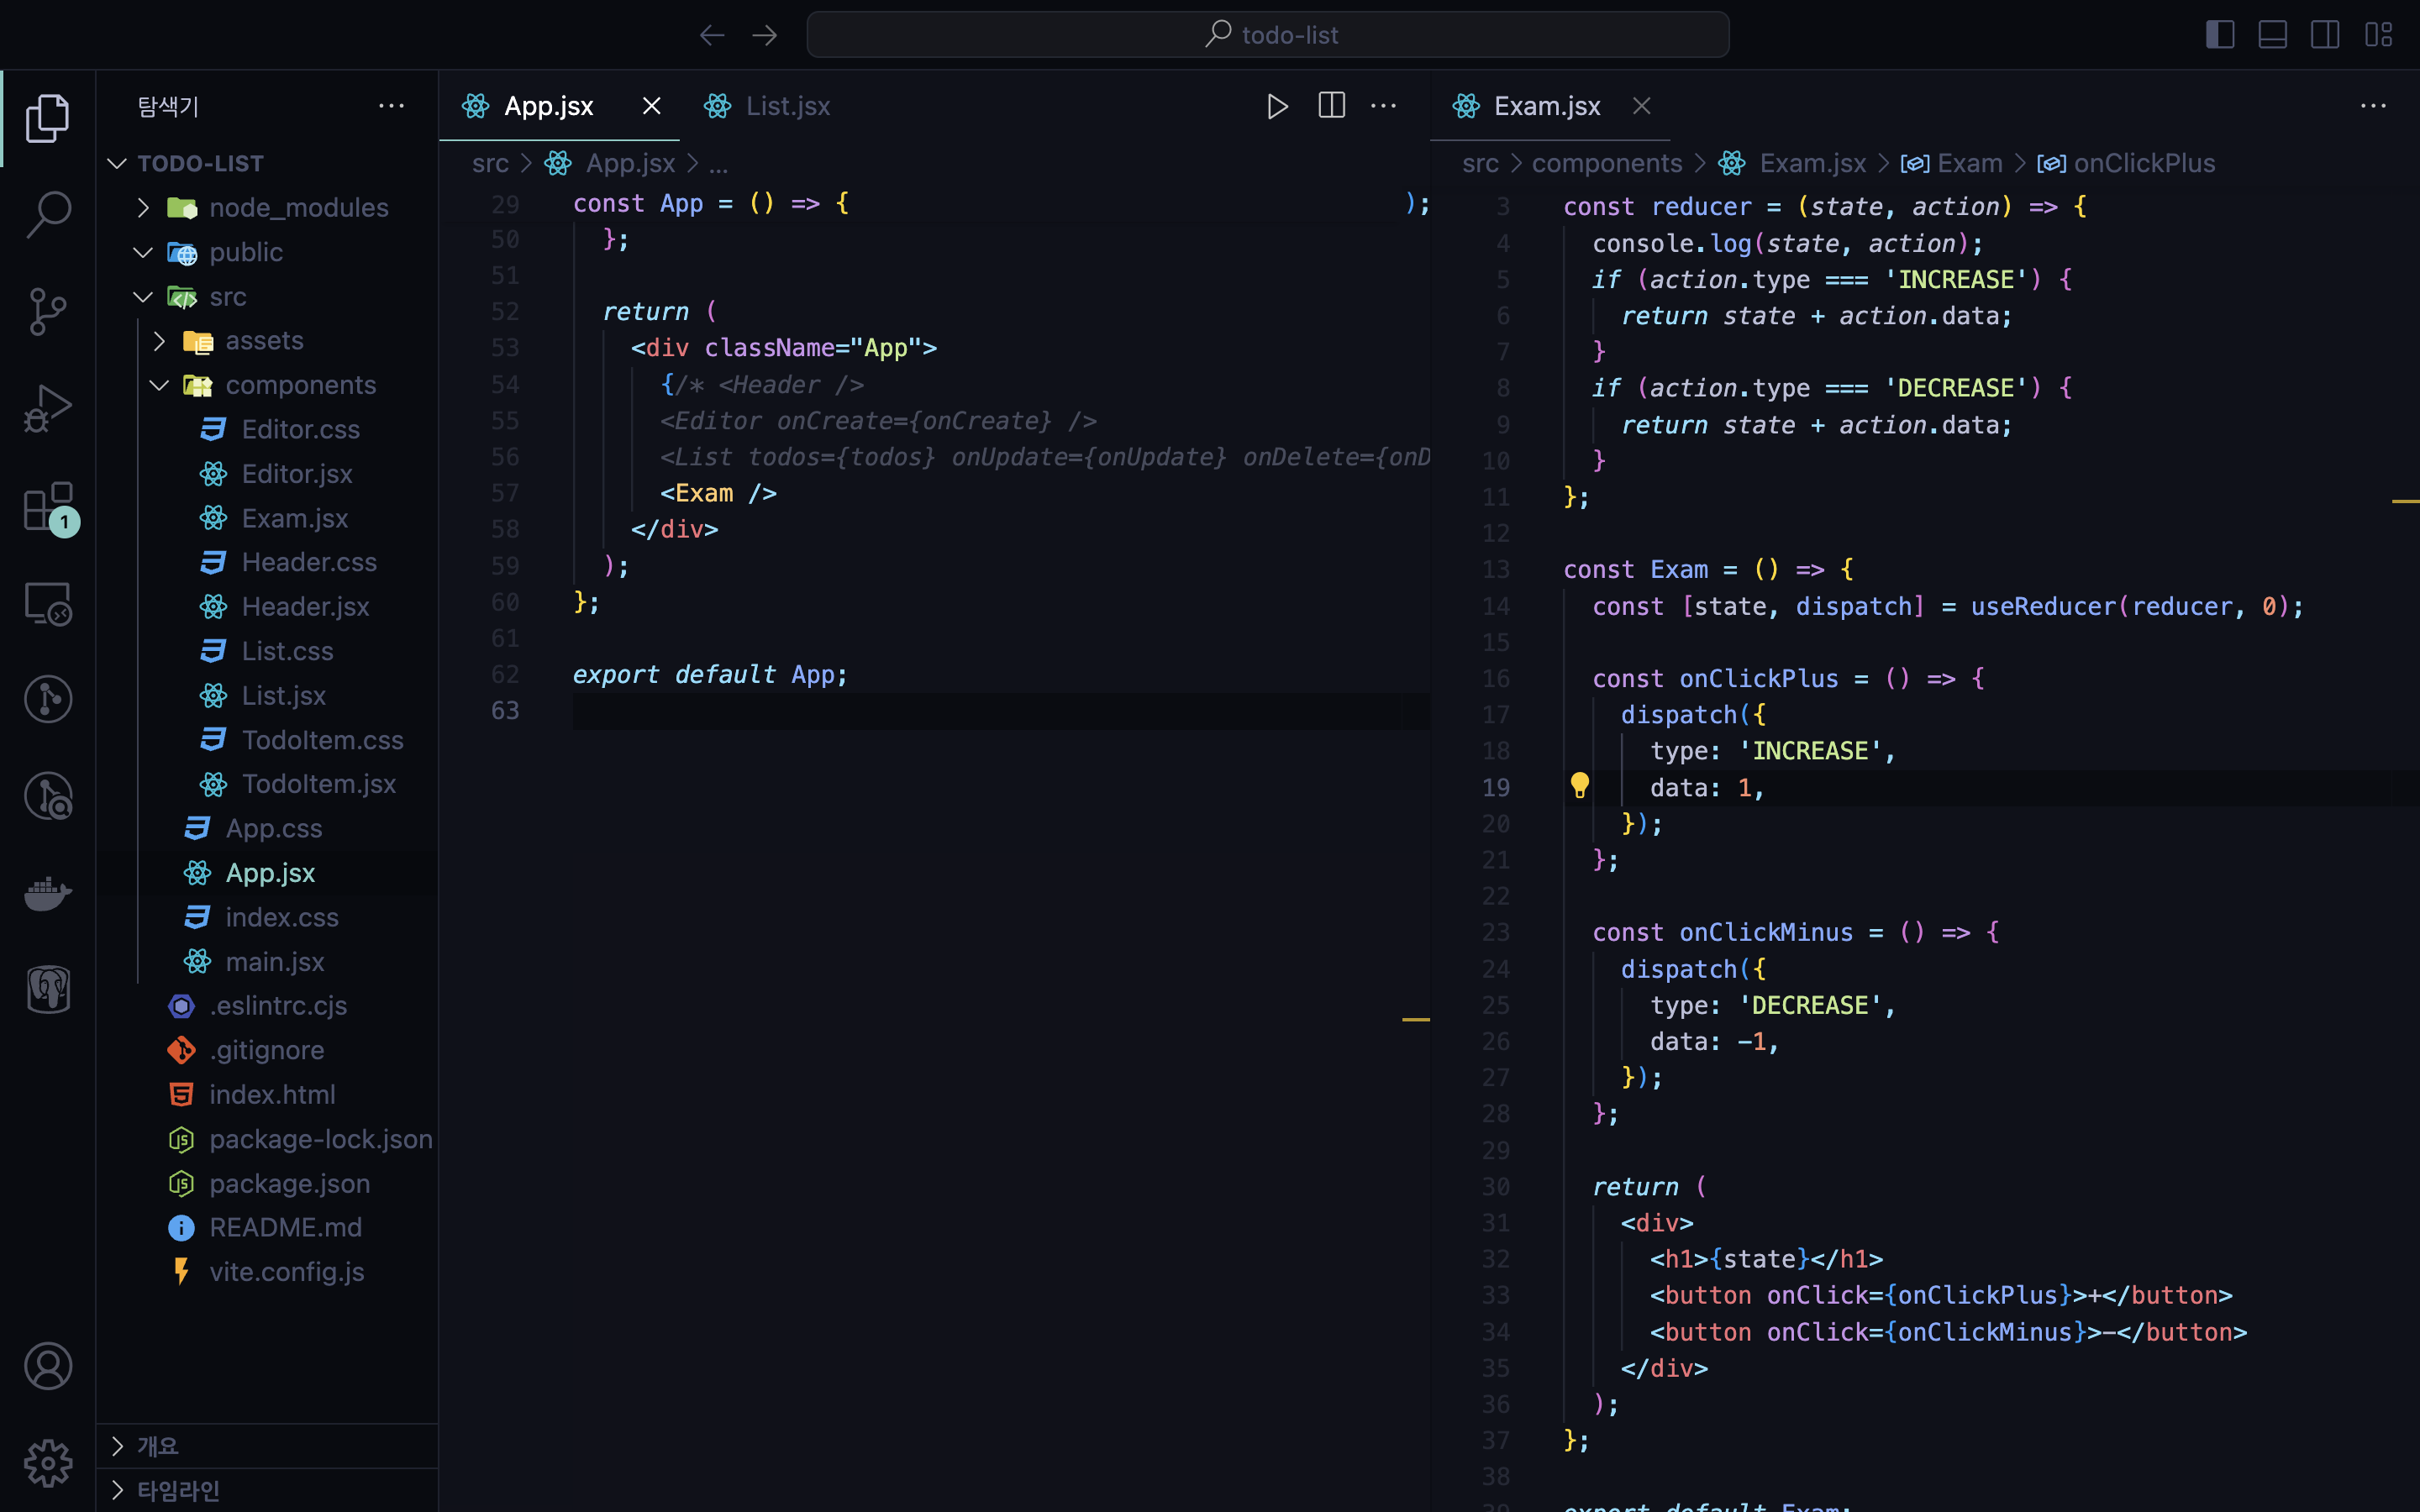Open Source Control view
This screenshot has height=1512, width=2420.
click(x=48, y=311)
